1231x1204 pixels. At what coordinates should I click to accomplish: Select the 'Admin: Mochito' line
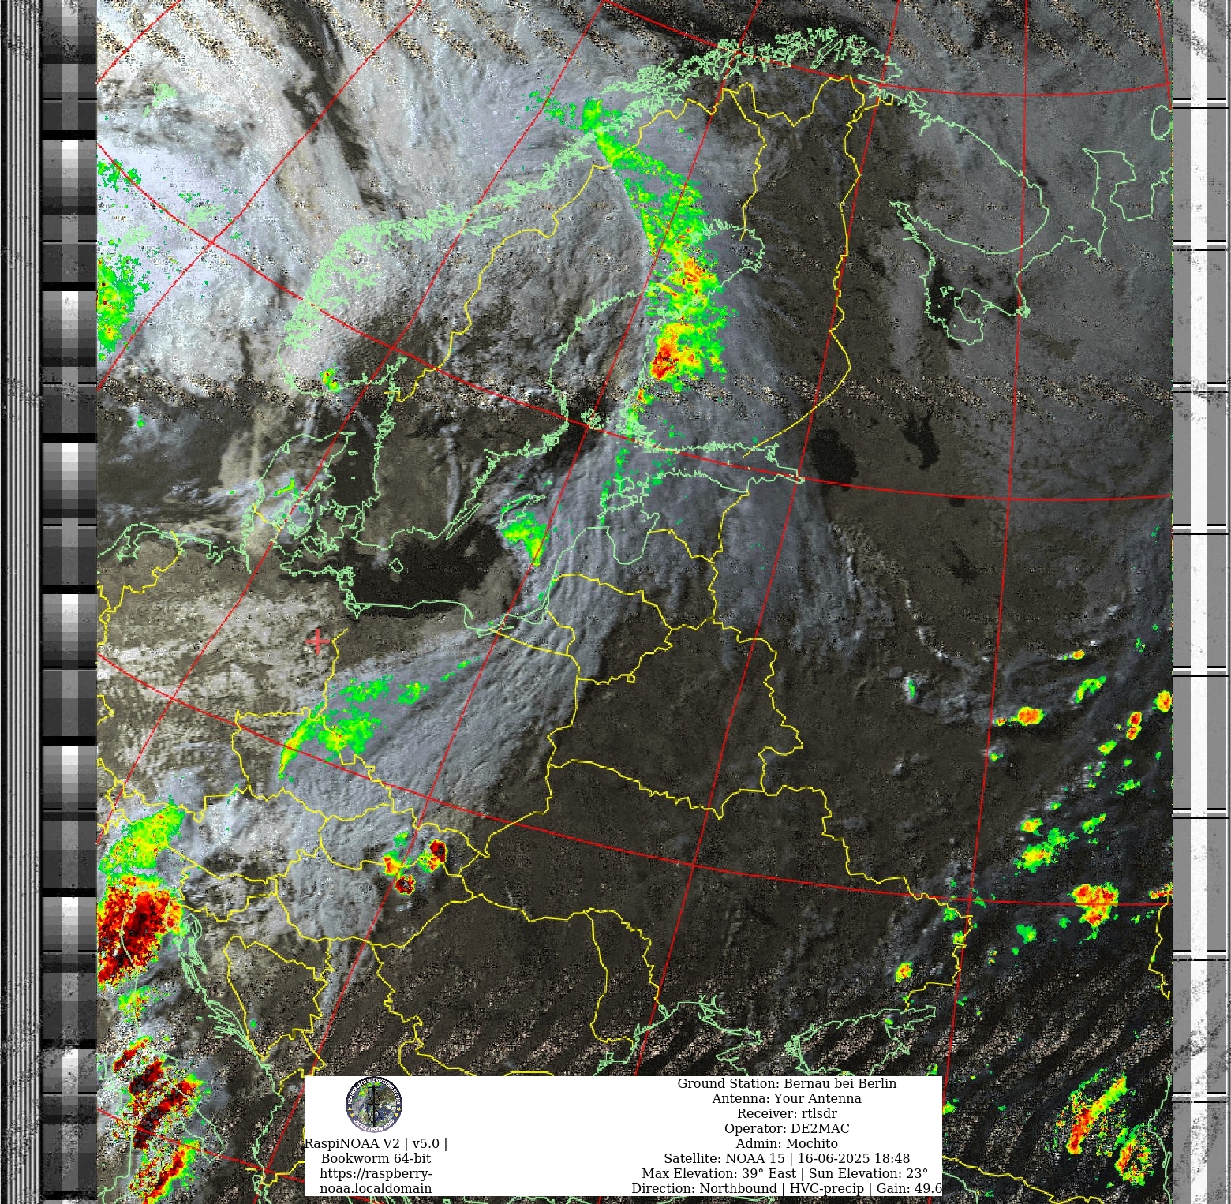(x=787, y=1143)
